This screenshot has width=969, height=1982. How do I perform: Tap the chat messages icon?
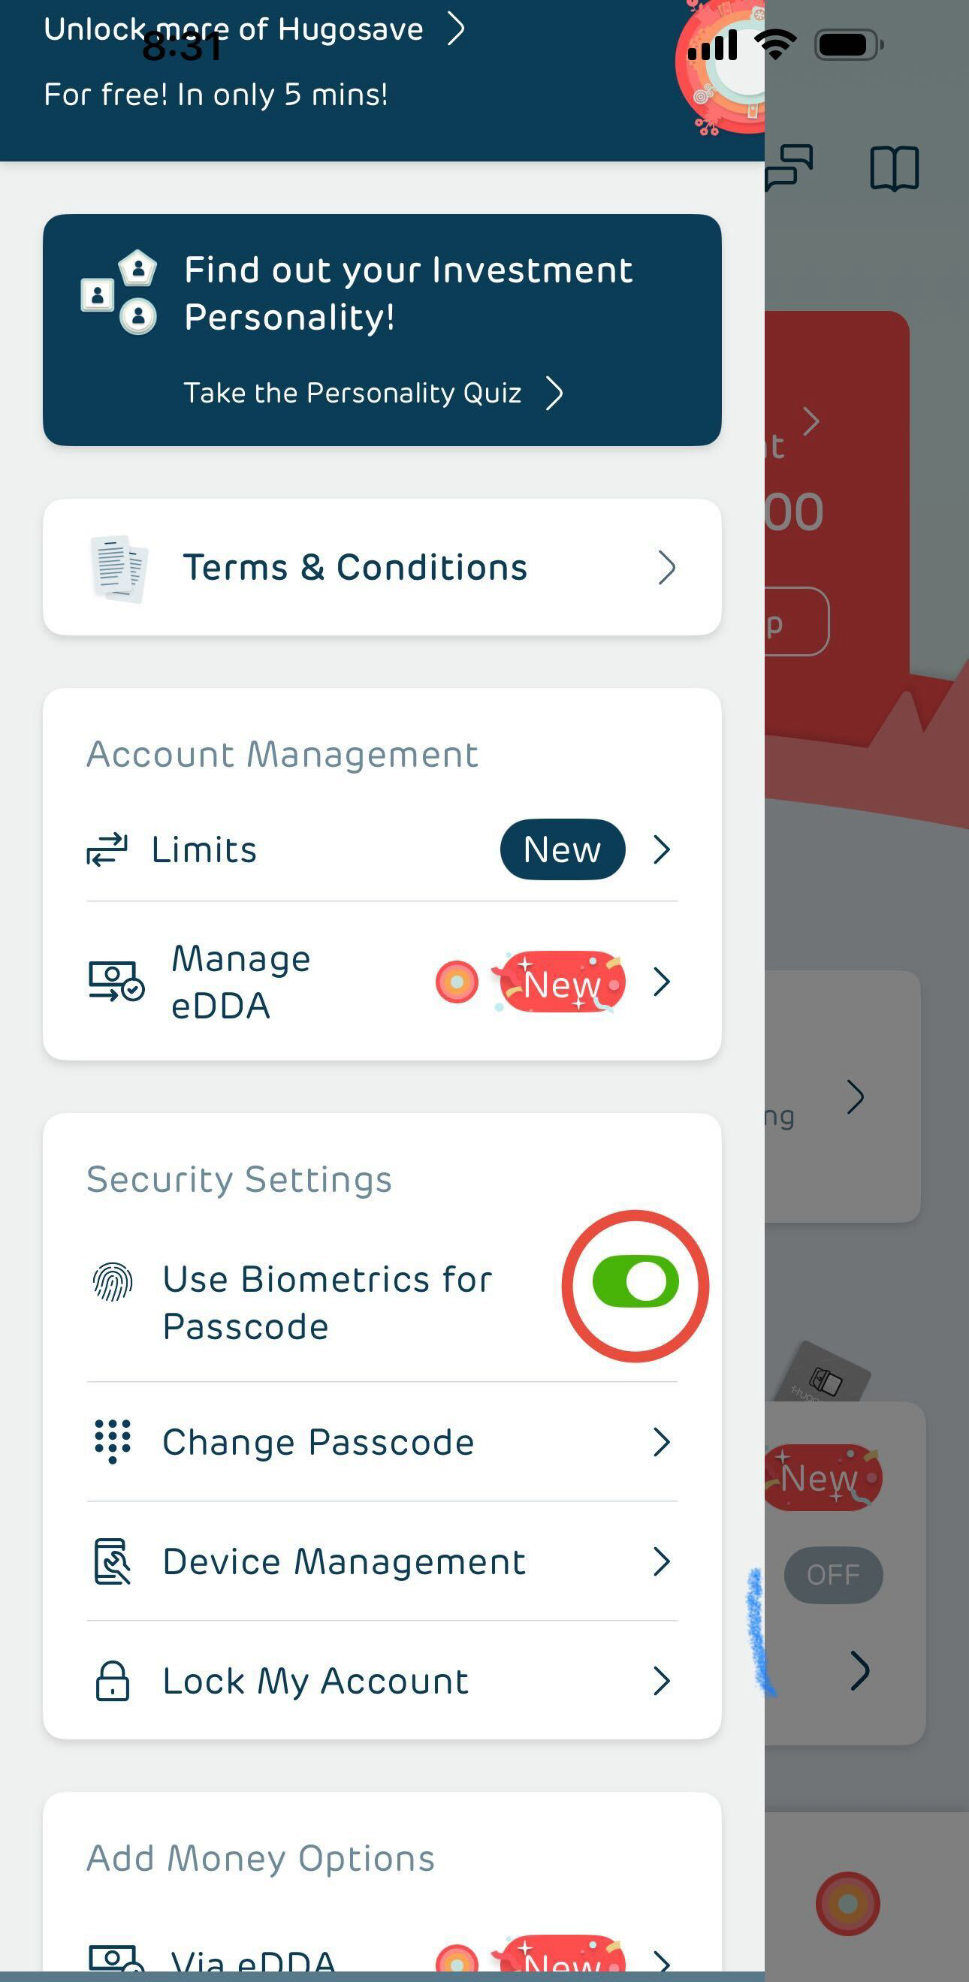pos(790,166)
